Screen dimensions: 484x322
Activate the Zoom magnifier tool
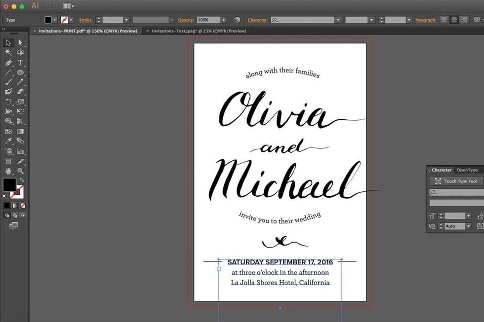pyautogui.click(x=20, y=171)
